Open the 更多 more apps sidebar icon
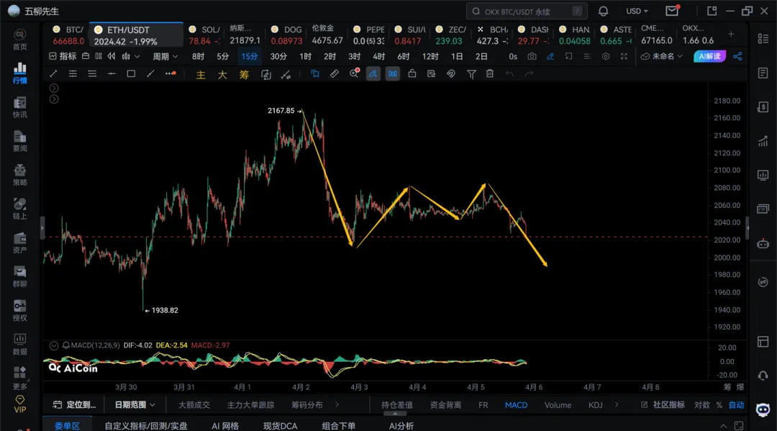Image resolution: width=777 pixels, height=431 pixels. 20,378
